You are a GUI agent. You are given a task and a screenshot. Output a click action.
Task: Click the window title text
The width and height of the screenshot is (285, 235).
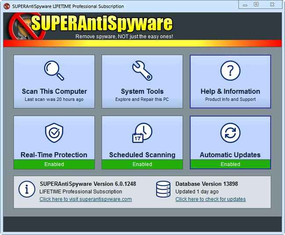[x=68, y=6]
